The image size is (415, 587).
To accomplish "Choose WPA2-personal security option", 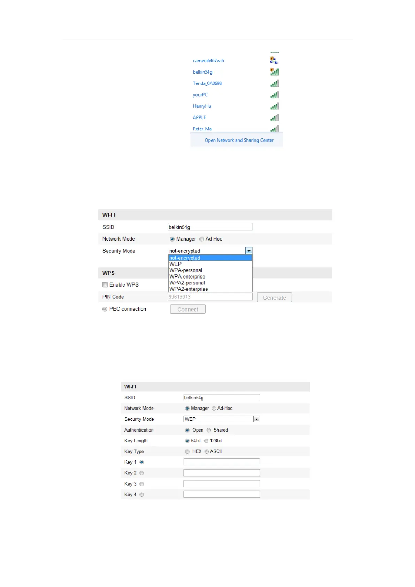I will [210, 283].
